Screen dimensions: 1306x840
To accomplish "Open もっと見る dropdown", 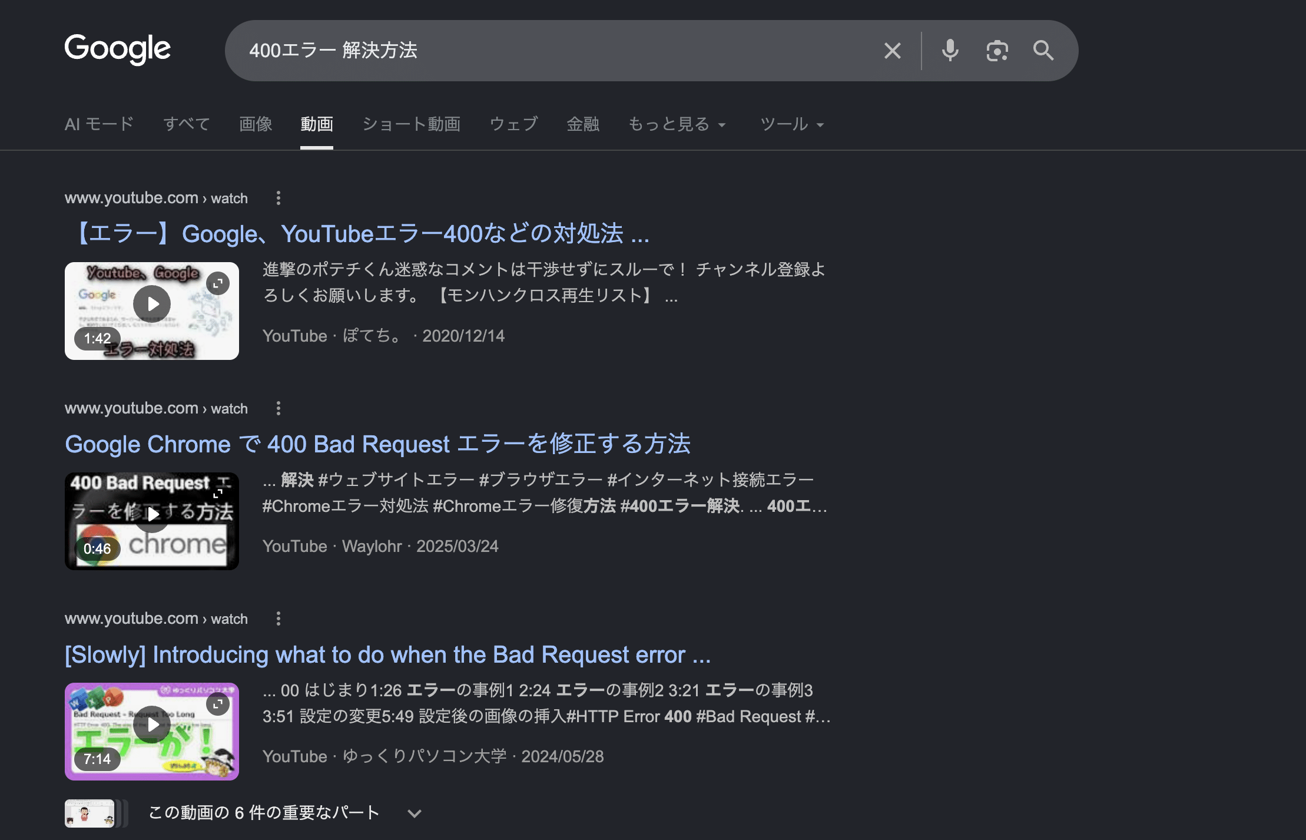I will pyautogui.click(x=677, y=124).
